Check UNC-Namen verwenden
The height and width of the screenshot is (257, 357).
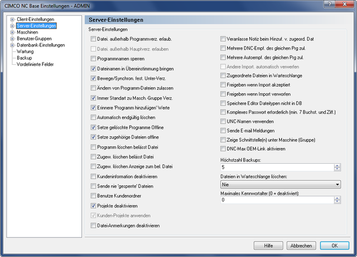tap(223, 121)
